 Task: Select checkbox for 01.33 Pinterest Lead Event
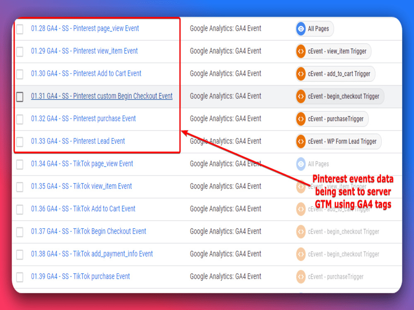20,141
